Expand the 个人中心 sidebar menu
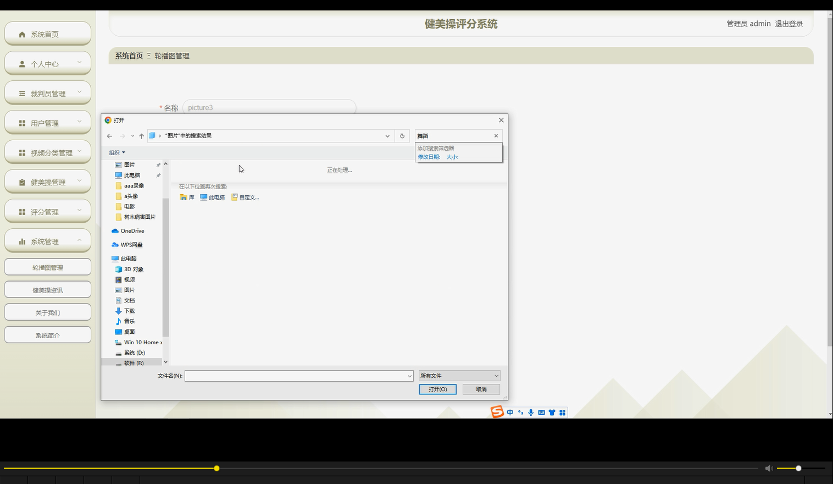833x484 pixels. click(47, 63)
